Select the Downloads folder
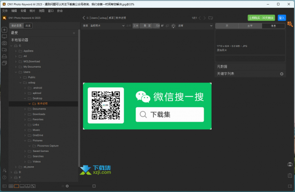Viewport: 295px width, 192px height. [39, 114]
